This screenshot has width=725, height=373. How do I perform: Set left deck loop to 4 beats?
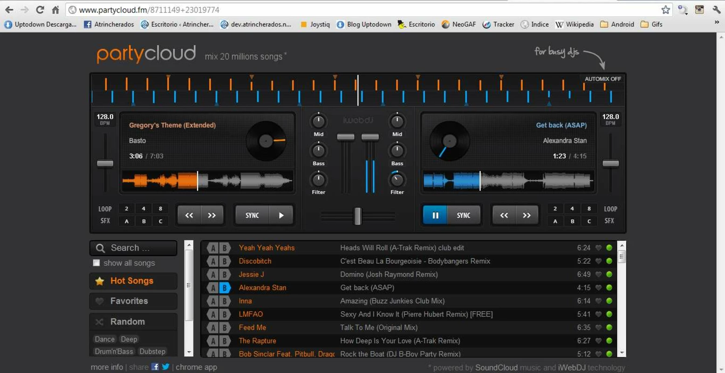(x=144, y=208)
